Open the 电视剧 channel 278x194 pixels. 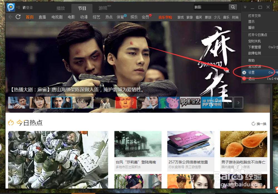point(57,17)
